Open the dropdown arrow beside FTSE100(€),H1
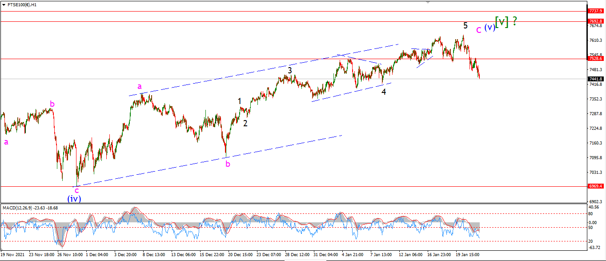Image resolution: width=606 pixels, height=261 pixels. (x=4, y=4)
